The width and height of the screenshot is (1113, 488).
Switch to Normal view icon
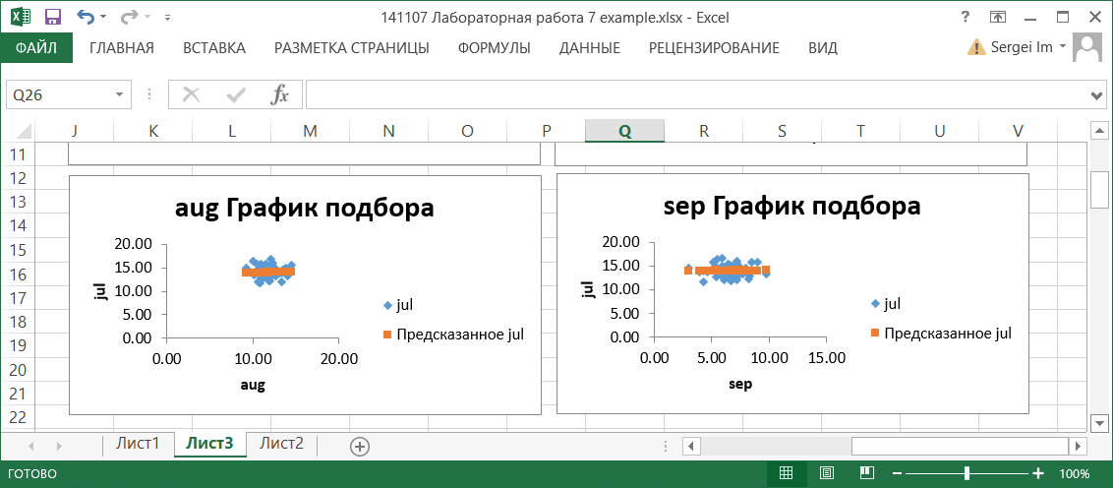click(x=786, y=473)
